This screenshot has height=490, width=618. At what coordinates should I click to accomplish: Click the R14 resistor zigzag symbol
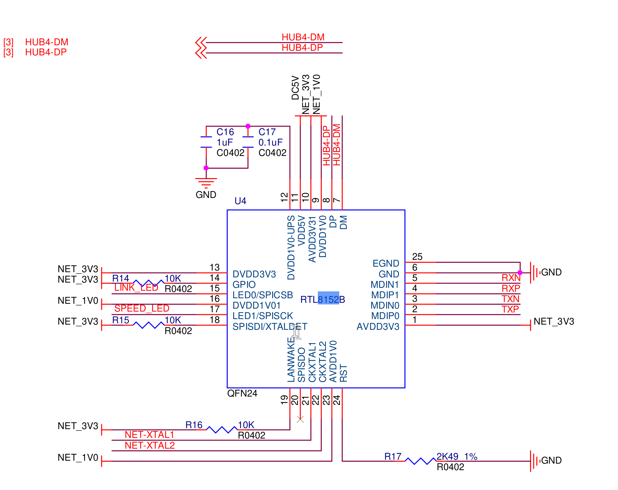point(149,283)
